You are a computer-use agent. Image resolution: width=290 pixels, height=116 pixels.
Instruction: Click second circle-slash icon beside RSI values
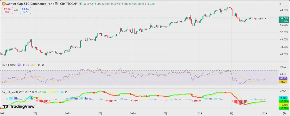click(43, 65)
